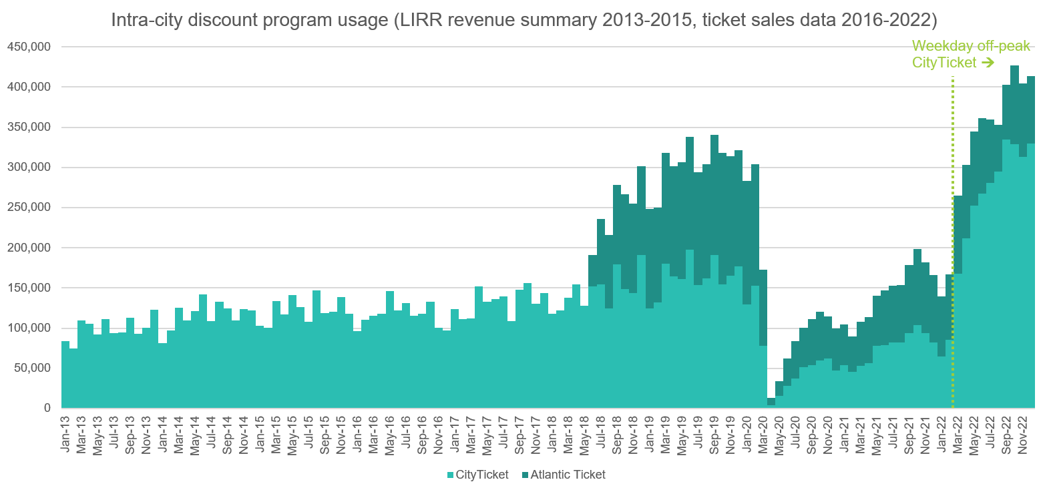Click the Jan-15 x-axis label

click(260, 435)
